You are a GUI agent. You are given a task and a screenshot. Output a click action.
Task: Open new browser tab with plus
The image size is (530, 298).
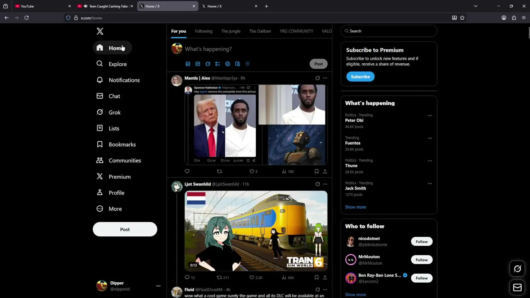tap(266, 6)
